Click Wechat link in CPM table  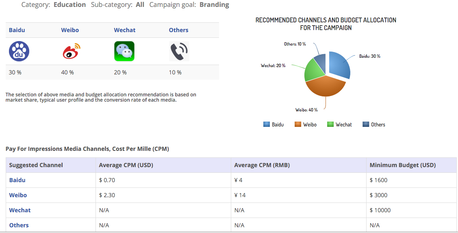tap(20, 210)
